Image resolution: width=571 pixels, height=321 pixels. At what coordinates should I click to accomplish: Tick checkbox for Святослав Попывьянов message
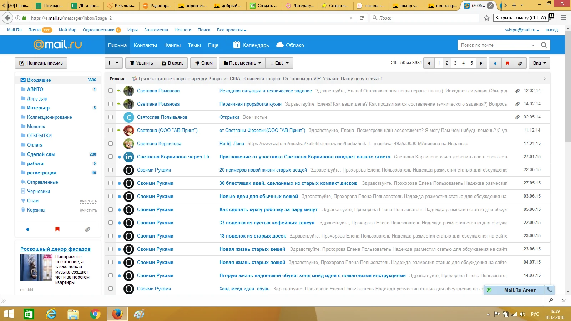coord(111,117)
